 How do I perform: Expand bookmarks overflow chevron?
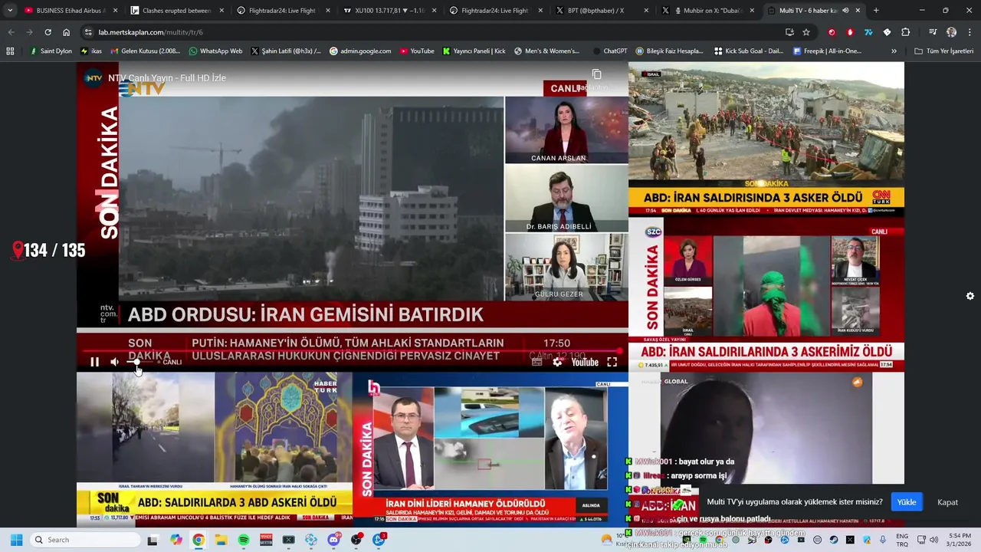[894, 51]
